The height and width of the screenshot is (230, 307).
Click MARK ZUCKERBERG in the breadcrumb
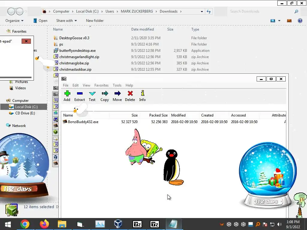coord(137,11)
